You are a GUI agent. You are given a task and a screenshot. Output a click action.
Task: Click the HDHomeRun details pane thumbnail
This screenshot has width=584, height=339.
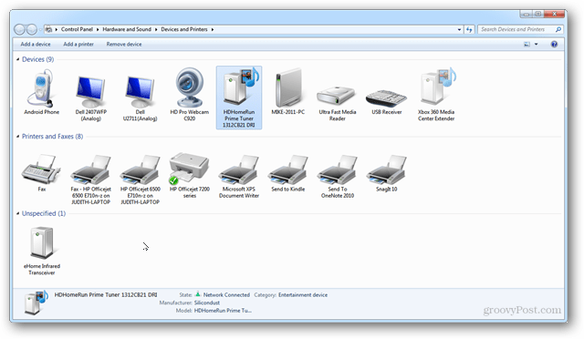(x=36, y=303)
